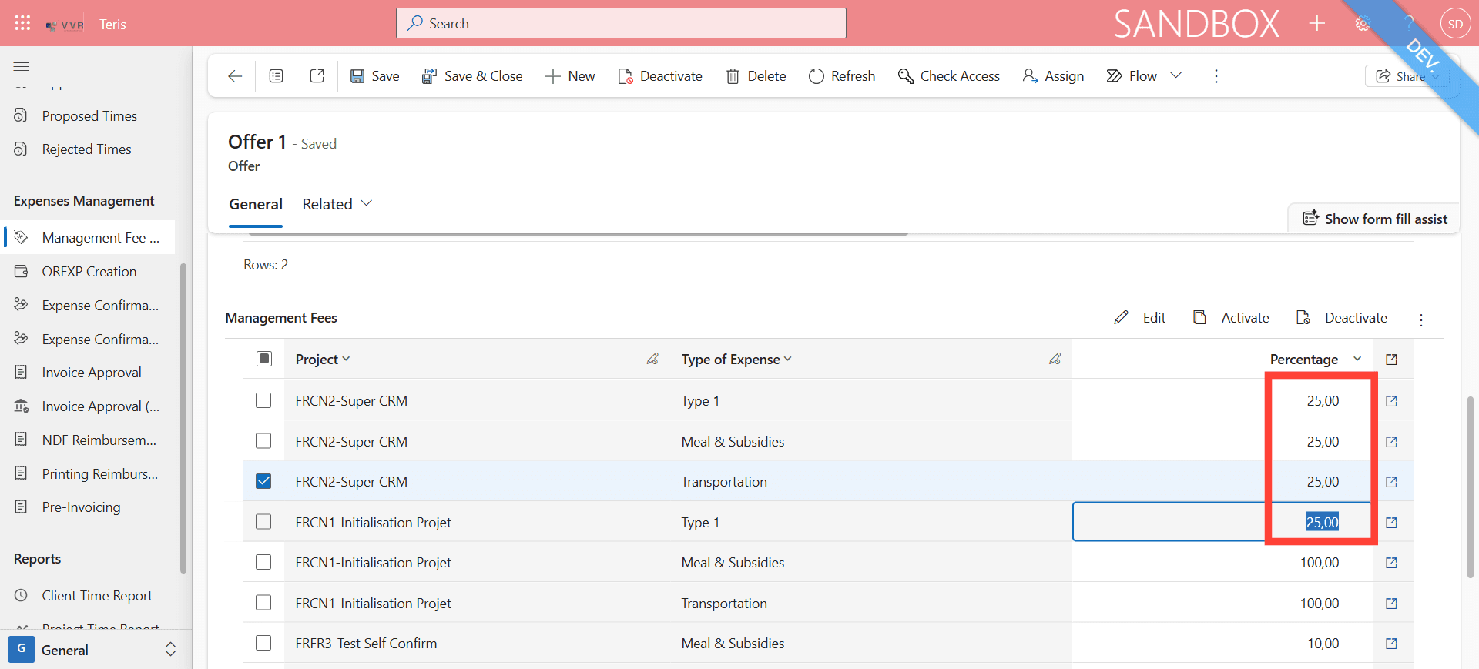Click the Delete trash icon
Image resolution: width=1479 pixels, height=669 pixels.
coord(733,76)
